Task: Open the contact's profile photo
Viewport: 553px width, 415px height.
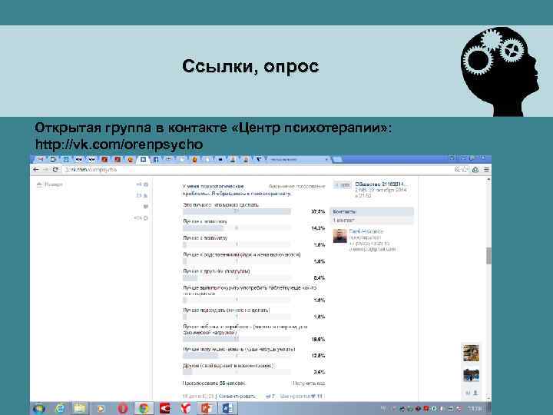Action: 340,237
